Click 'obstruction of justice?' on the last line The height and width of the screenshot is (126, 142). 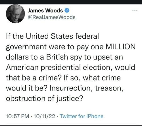coord(45,99)
